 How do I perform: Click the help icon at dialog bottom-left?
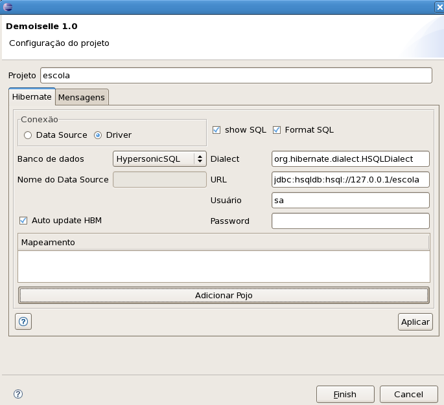(x=18, y=394)
